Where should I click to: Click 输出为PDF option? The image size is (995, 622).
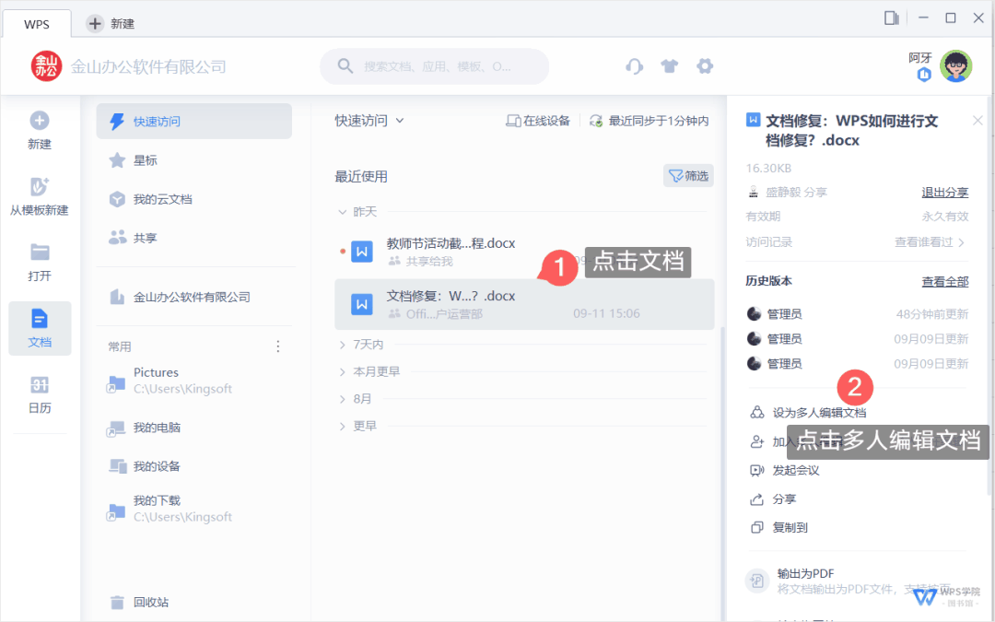[857, 581]
